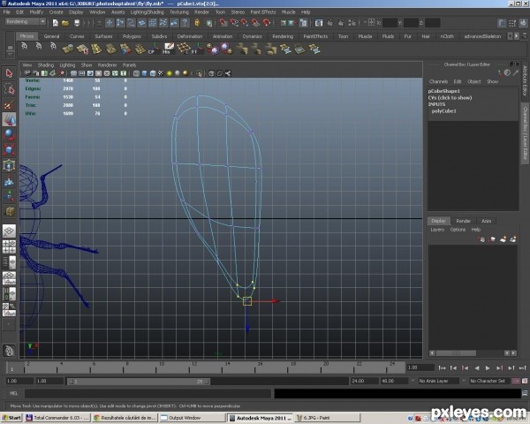Screen dimensions: 530x424
Task: Open a scene with the folder icon
Action: pos(65,23)
